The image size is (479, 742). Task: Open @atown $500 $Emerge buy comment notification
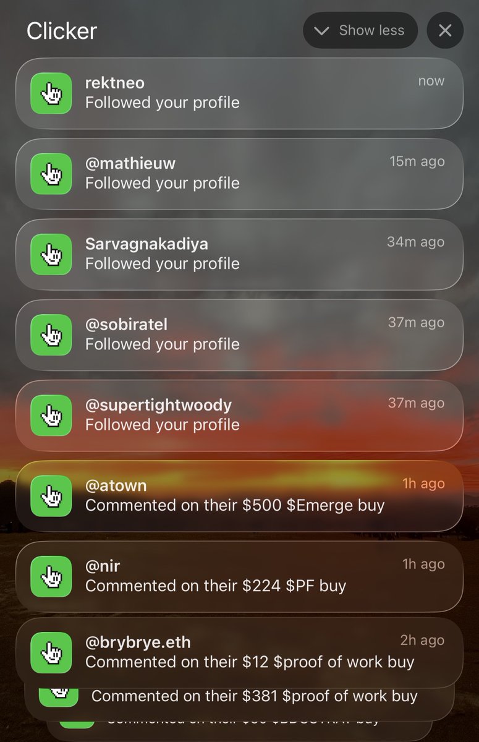click(239, 495)
